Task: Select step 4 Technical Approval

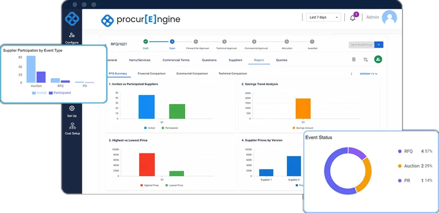Action: pos(224,42)
